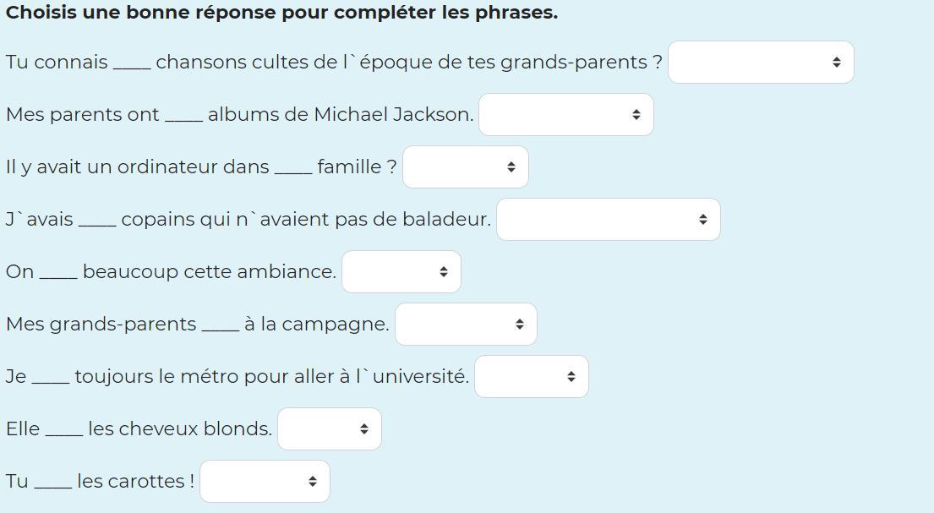Viewport: 934px width, 513px height.
Task: Open the dropdown after 'à la campagne'
Action: (465, 325)
